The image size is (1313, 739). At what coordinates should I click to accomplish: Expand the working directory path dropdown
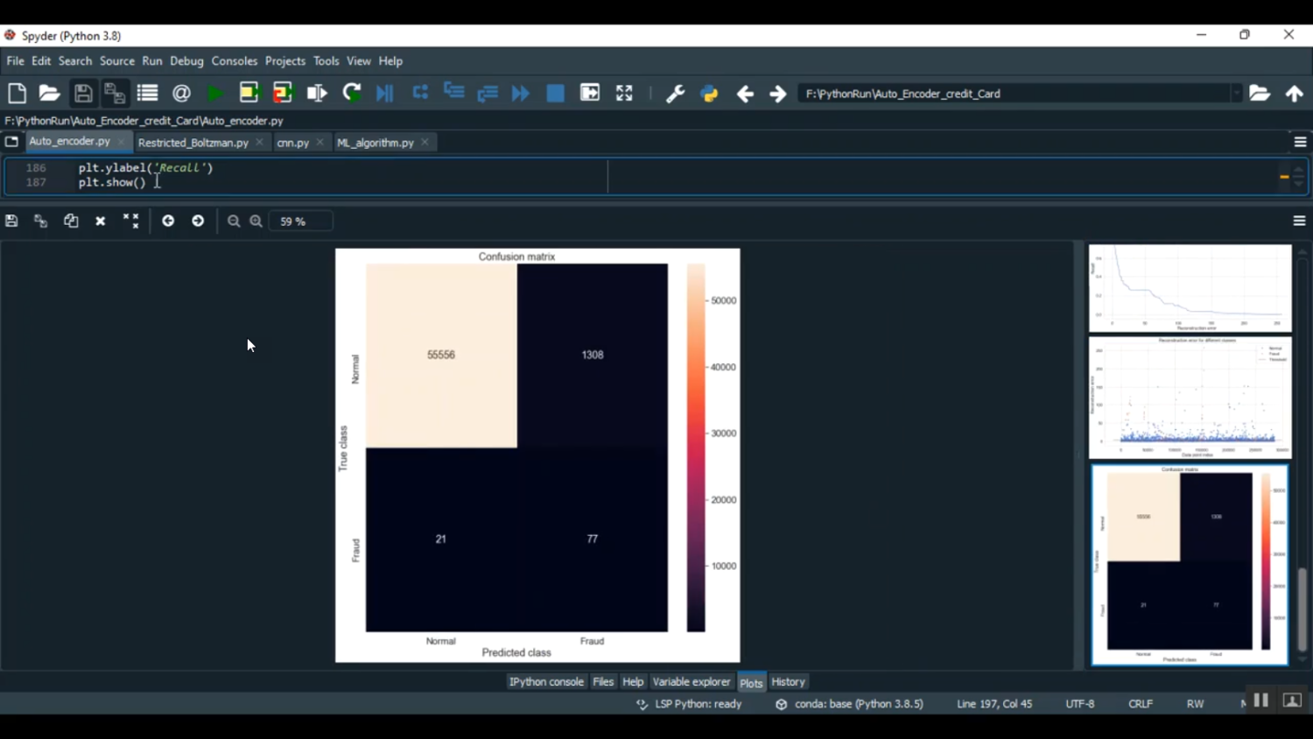[1236, 94]
